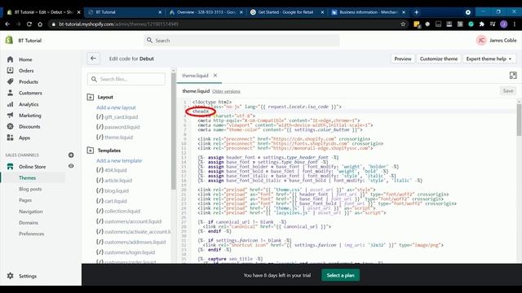Screen dimensions: 522x293
Task: Open the Analytics section
Action: tap(29, 104)
